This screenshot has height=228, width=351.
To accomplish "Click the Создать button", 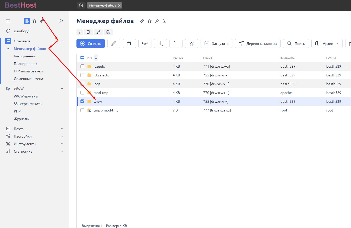I will click(x=91, y=44).
